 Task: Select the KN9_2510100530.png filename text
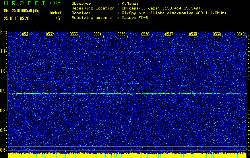(21, 10)
